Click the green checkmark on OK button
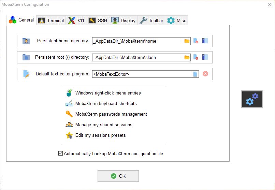Viewport: 275px width, 190px height. pyautogui.click(x=114, y=176)
